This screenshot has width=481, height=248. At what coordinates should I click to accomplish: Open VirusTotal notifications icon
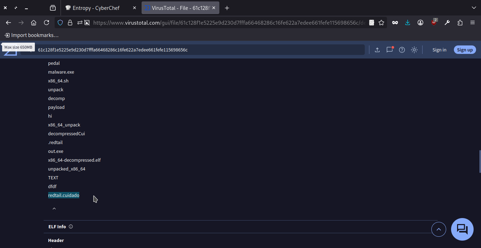(389, 50)
